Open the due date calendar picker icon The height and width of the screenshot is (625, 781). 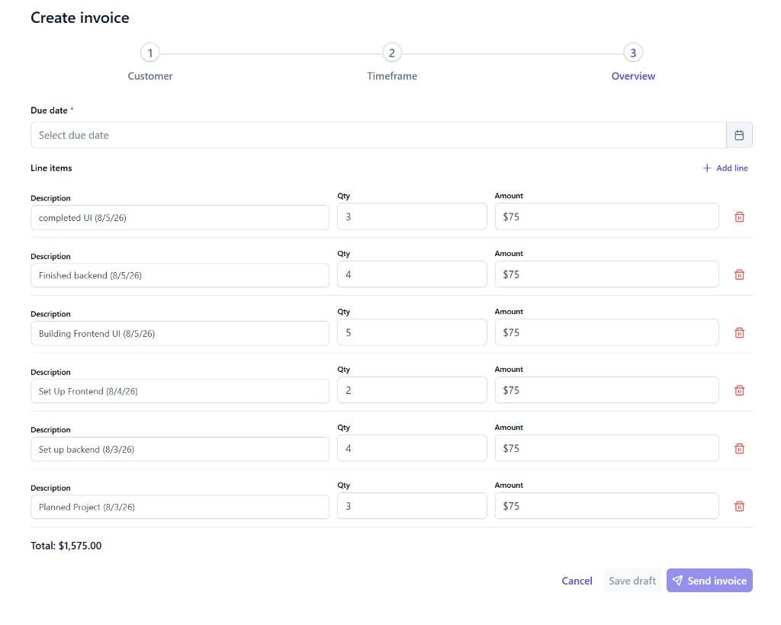pyautogui.click(x=739, y=135)
